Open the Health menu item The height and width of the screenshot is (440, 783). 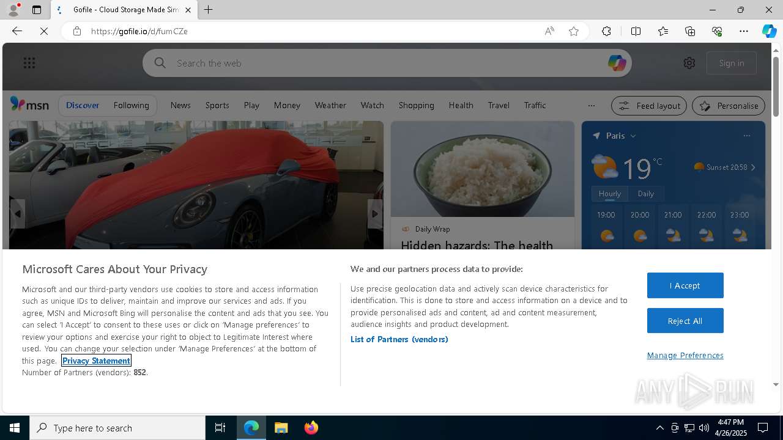[461, 105]
